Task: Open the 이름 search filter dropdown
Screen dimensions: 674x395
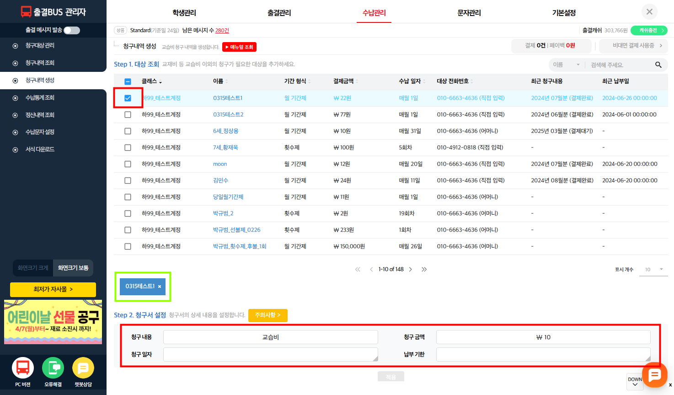Action: pyautogui.click(x=566, y=65)
